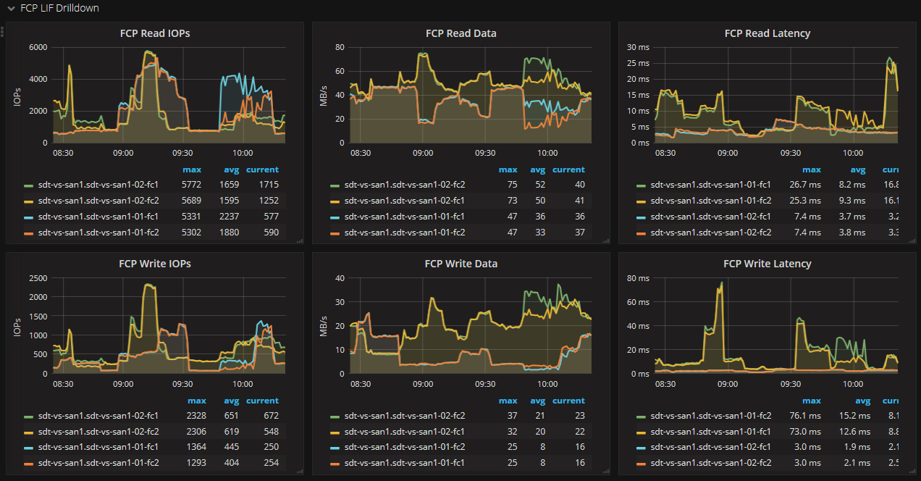Click resize handle of FCP Write Data panel
The image size is (921, 481).
click(605, 470)
